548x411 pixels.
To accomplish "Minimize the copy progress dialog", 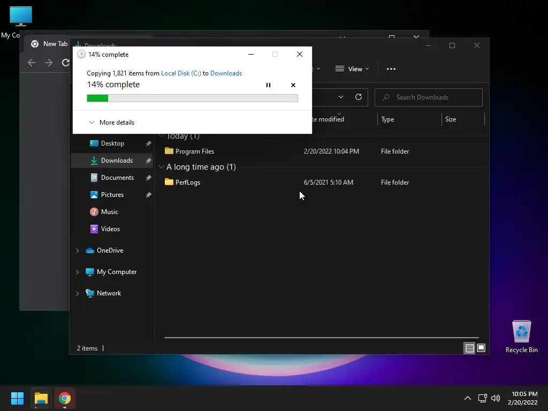I will tap(250, 54).
